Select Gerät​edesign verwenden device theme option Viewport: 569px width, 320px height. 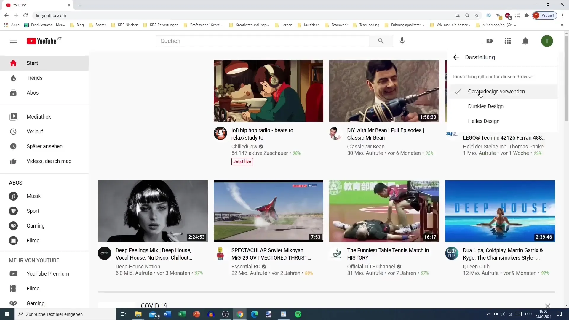(x=497, y=92)
